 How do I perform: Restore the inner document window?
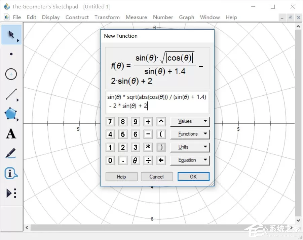click(x=290, y=18)
